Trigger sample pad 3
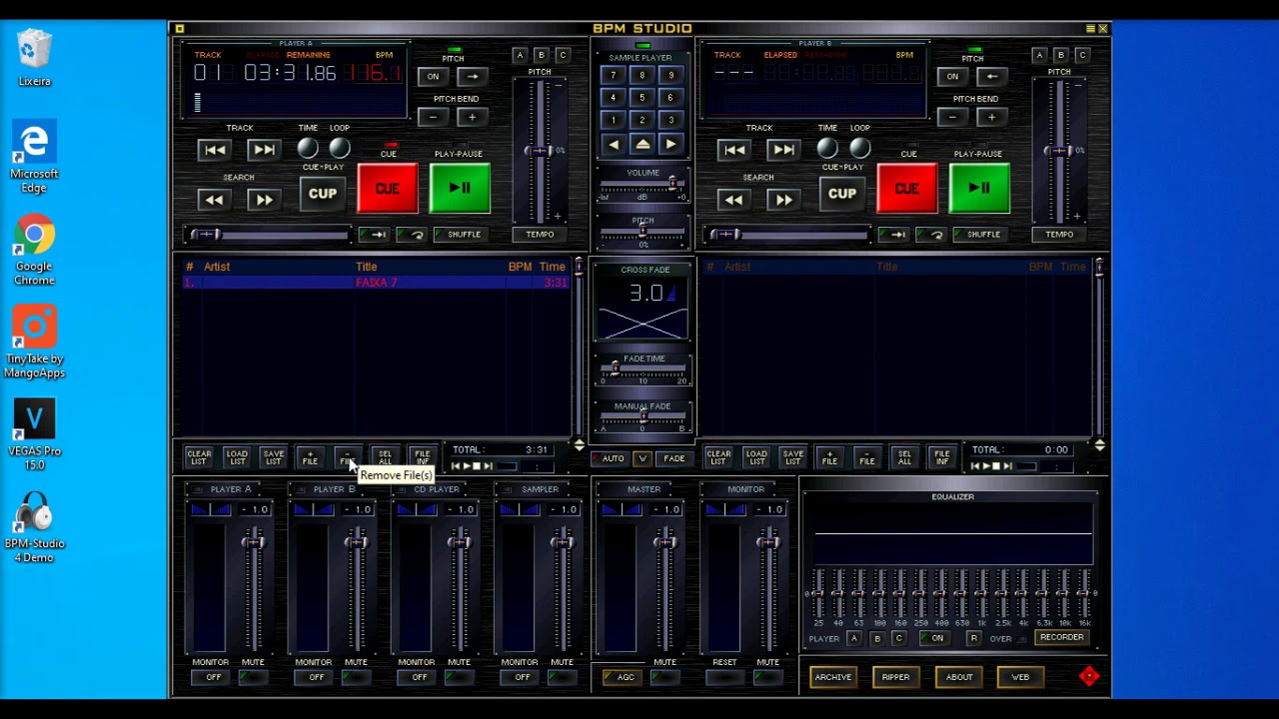This screenshot has height=719, width=1279. (x=670, y=120)
